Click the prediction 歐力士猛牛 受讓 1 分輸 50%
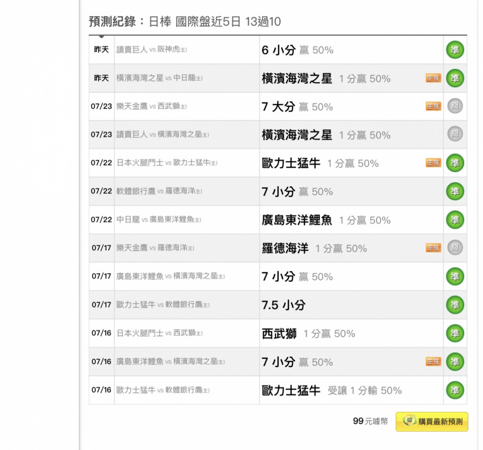Image resolution: width=483 pixels, height=450 pixels. pos(332,391)
